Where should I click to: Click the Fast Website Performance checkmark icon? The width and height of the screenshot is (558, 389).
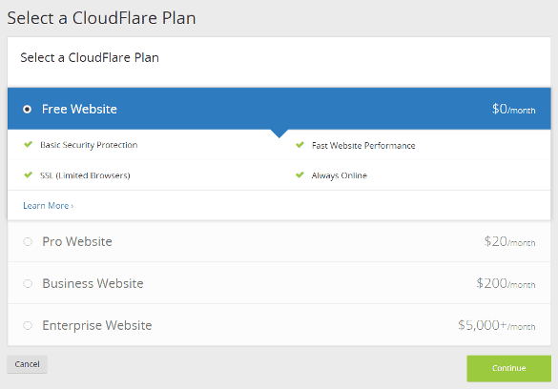click(300, 145)
